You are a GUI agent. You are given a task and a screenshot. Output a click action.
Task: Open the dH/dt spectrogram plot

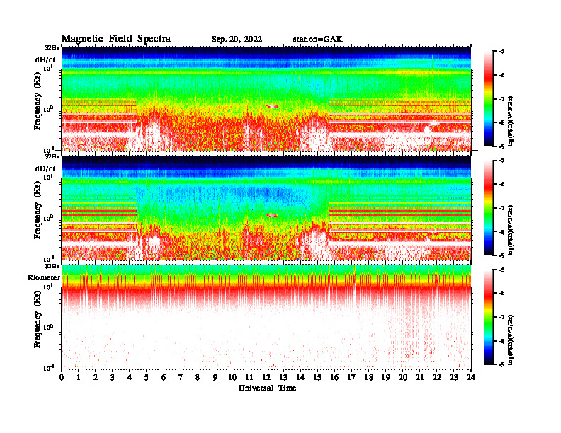(266, 98)
